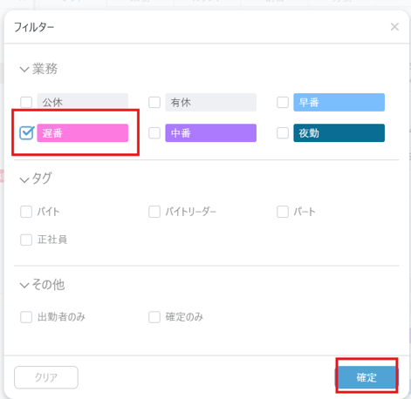Select the パート tag checkbox

click(x=283, y=212)
